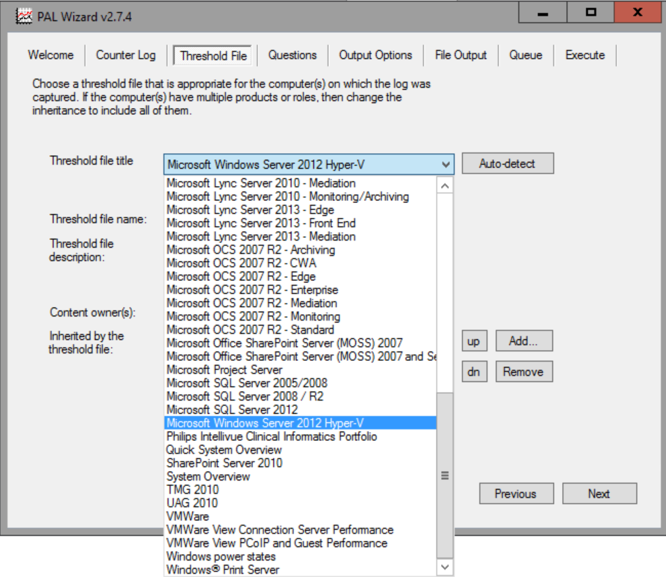Click the dropdown list scrollbar thumb
This screenshot has height=577, width=666.
[x=445, y=476]
